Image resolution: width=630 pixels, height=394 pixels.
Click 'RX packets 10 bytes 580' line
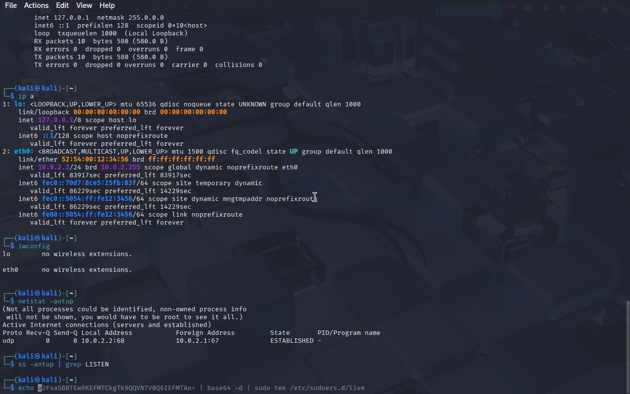click(101, 41)
